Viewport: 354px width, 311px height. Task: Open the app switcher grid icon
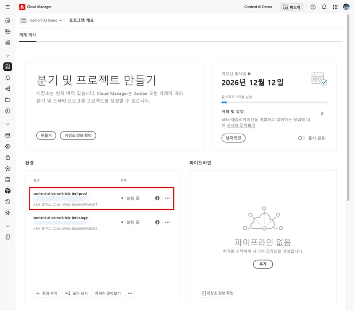pos(335,7)
